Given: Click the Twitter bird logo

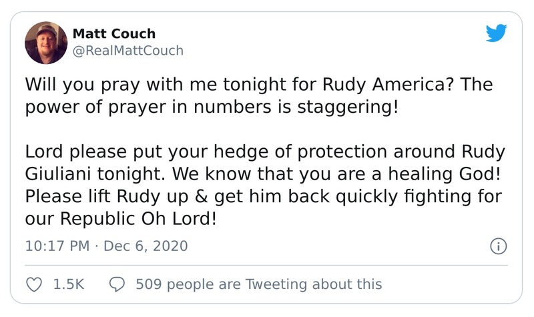Looking at the screenshot, I should pyautogui.click(x=497, y=33).
